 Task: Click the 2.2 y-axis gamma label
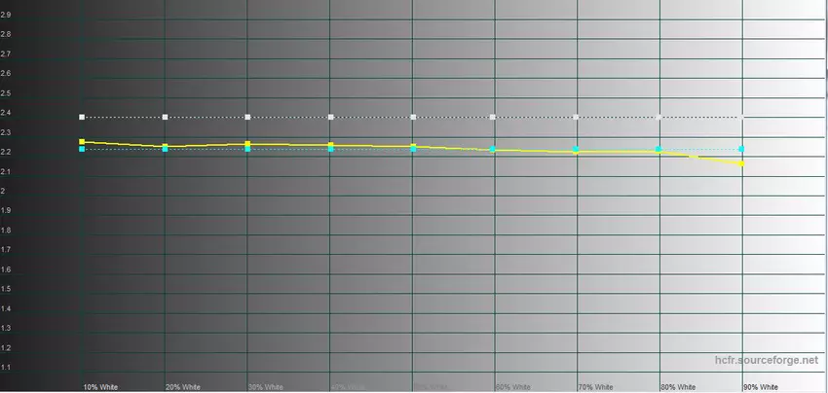point(7,152)
